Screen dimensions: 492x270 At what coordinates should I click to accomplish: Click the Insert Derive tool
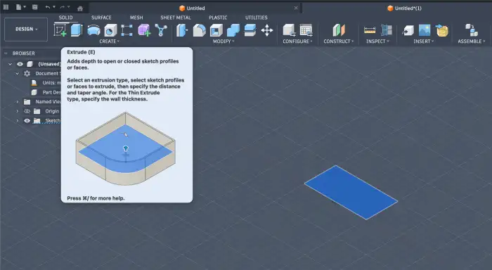[x=408, y=30]
